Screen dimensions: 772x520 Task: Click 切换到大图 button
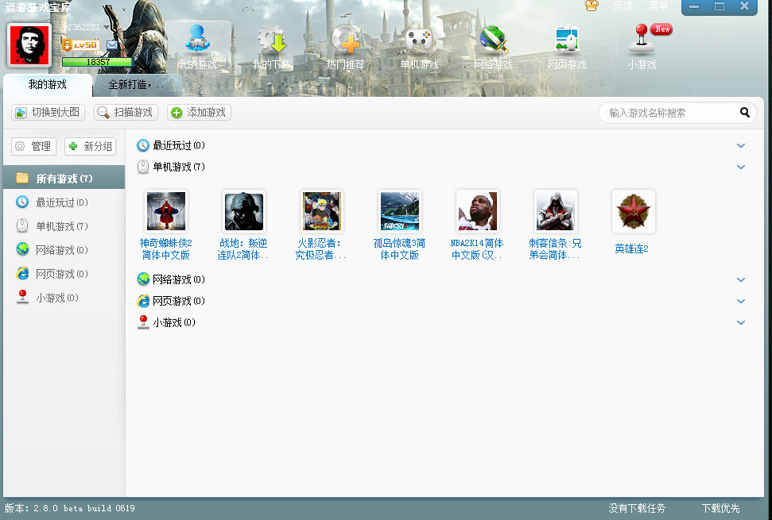(48, 113)
